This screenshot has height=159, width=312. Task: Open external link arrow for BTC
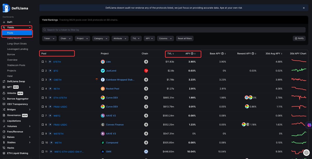pyautogui.click(x=50, y=71)
